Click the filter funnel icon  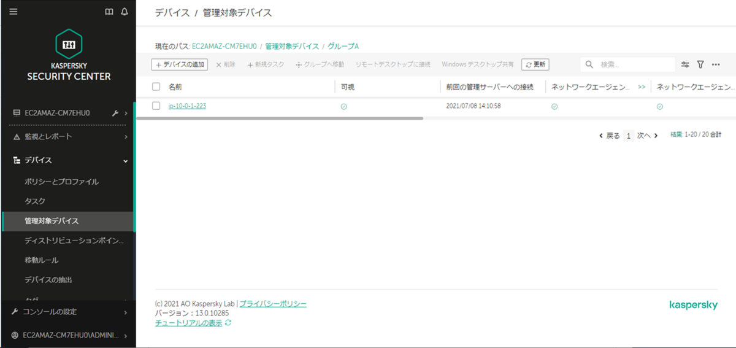tap(700, 64)
